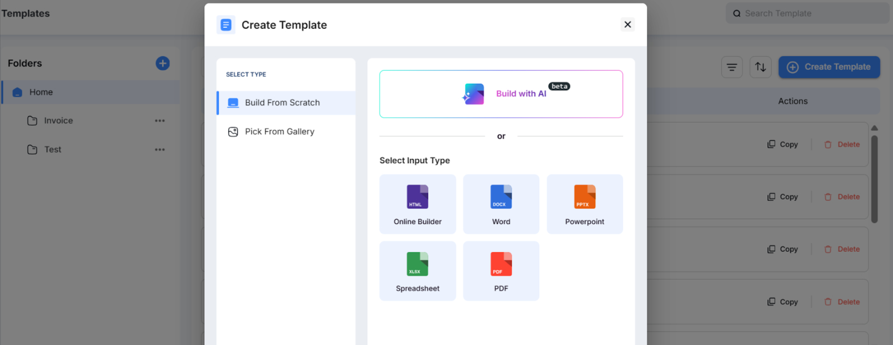Click the Search Template field
This screenshot has width=893, height=345.
[x=807, y=13]
